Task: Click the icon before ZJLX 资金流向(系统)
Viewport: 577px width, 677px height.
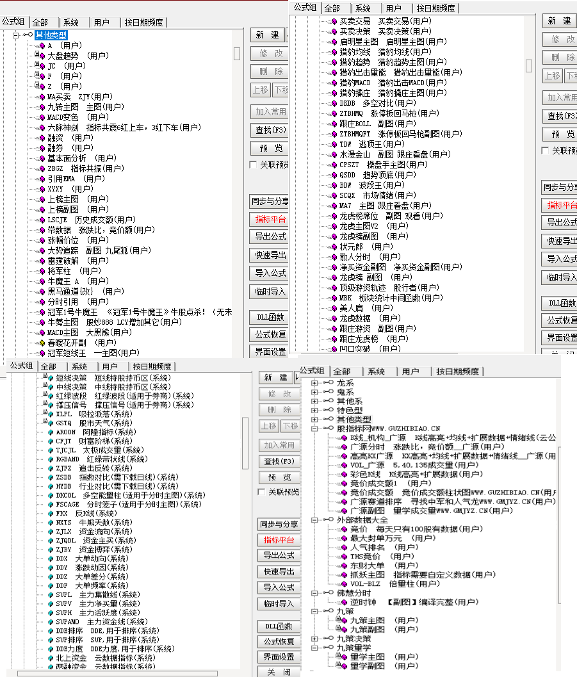Action: (51, 532)
